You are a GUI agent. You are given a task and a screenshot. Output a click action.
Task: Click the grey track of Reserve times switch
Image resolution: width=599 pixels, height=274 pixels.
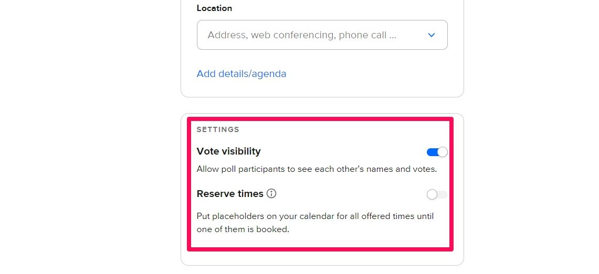coord(443,194)
